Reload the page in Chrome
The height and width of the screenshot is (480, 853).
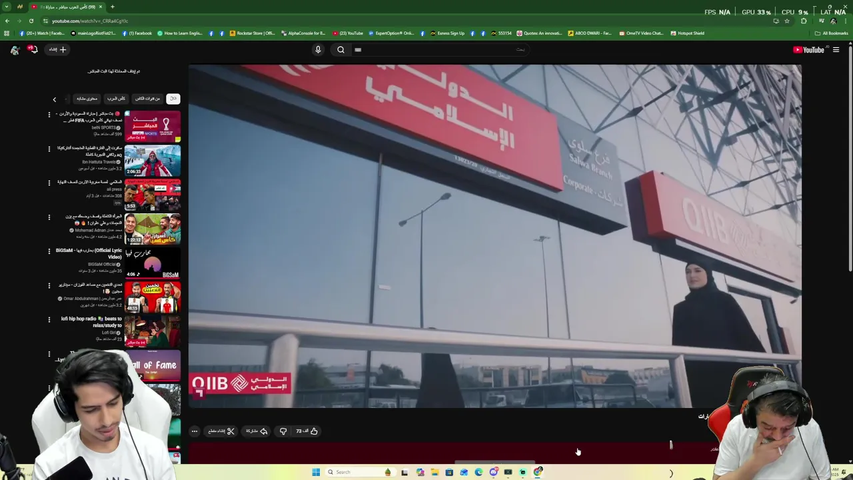tap(31, 21)
